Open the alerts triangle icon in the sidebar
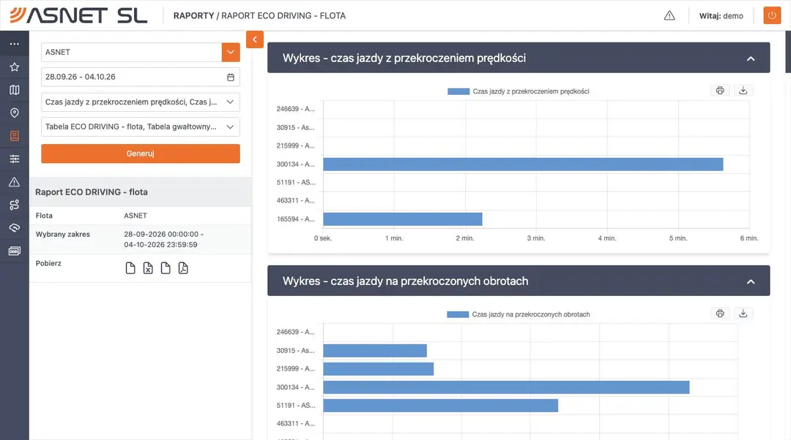This screenshot has width=791, height=440. (14, 182)
